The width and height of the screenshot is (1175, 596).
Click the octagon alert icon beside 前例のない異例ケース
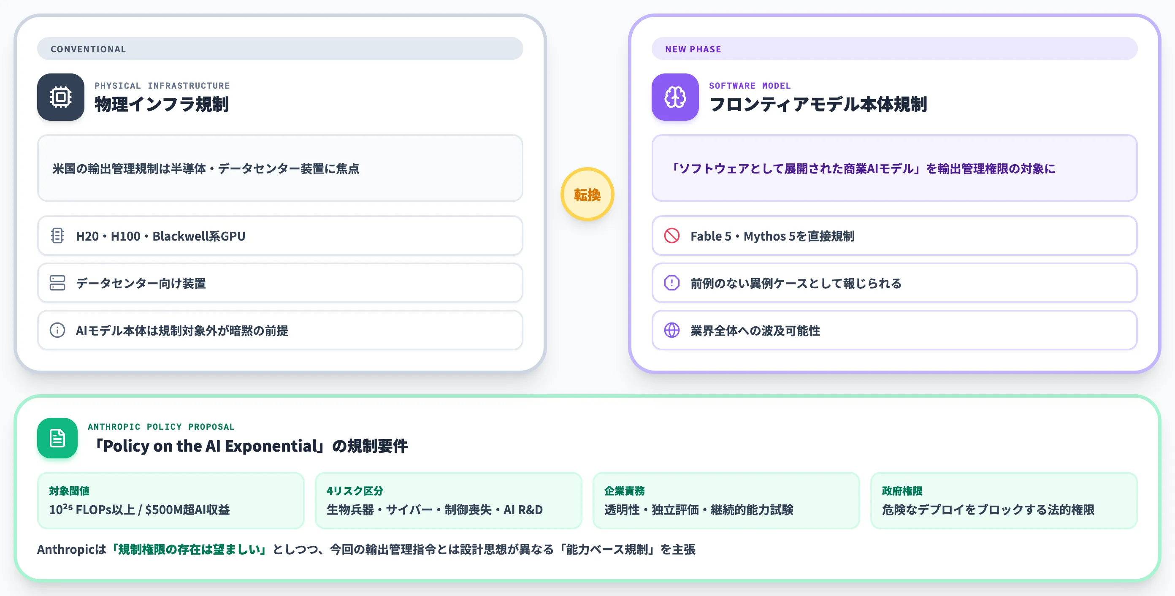(x=672, y=283)
